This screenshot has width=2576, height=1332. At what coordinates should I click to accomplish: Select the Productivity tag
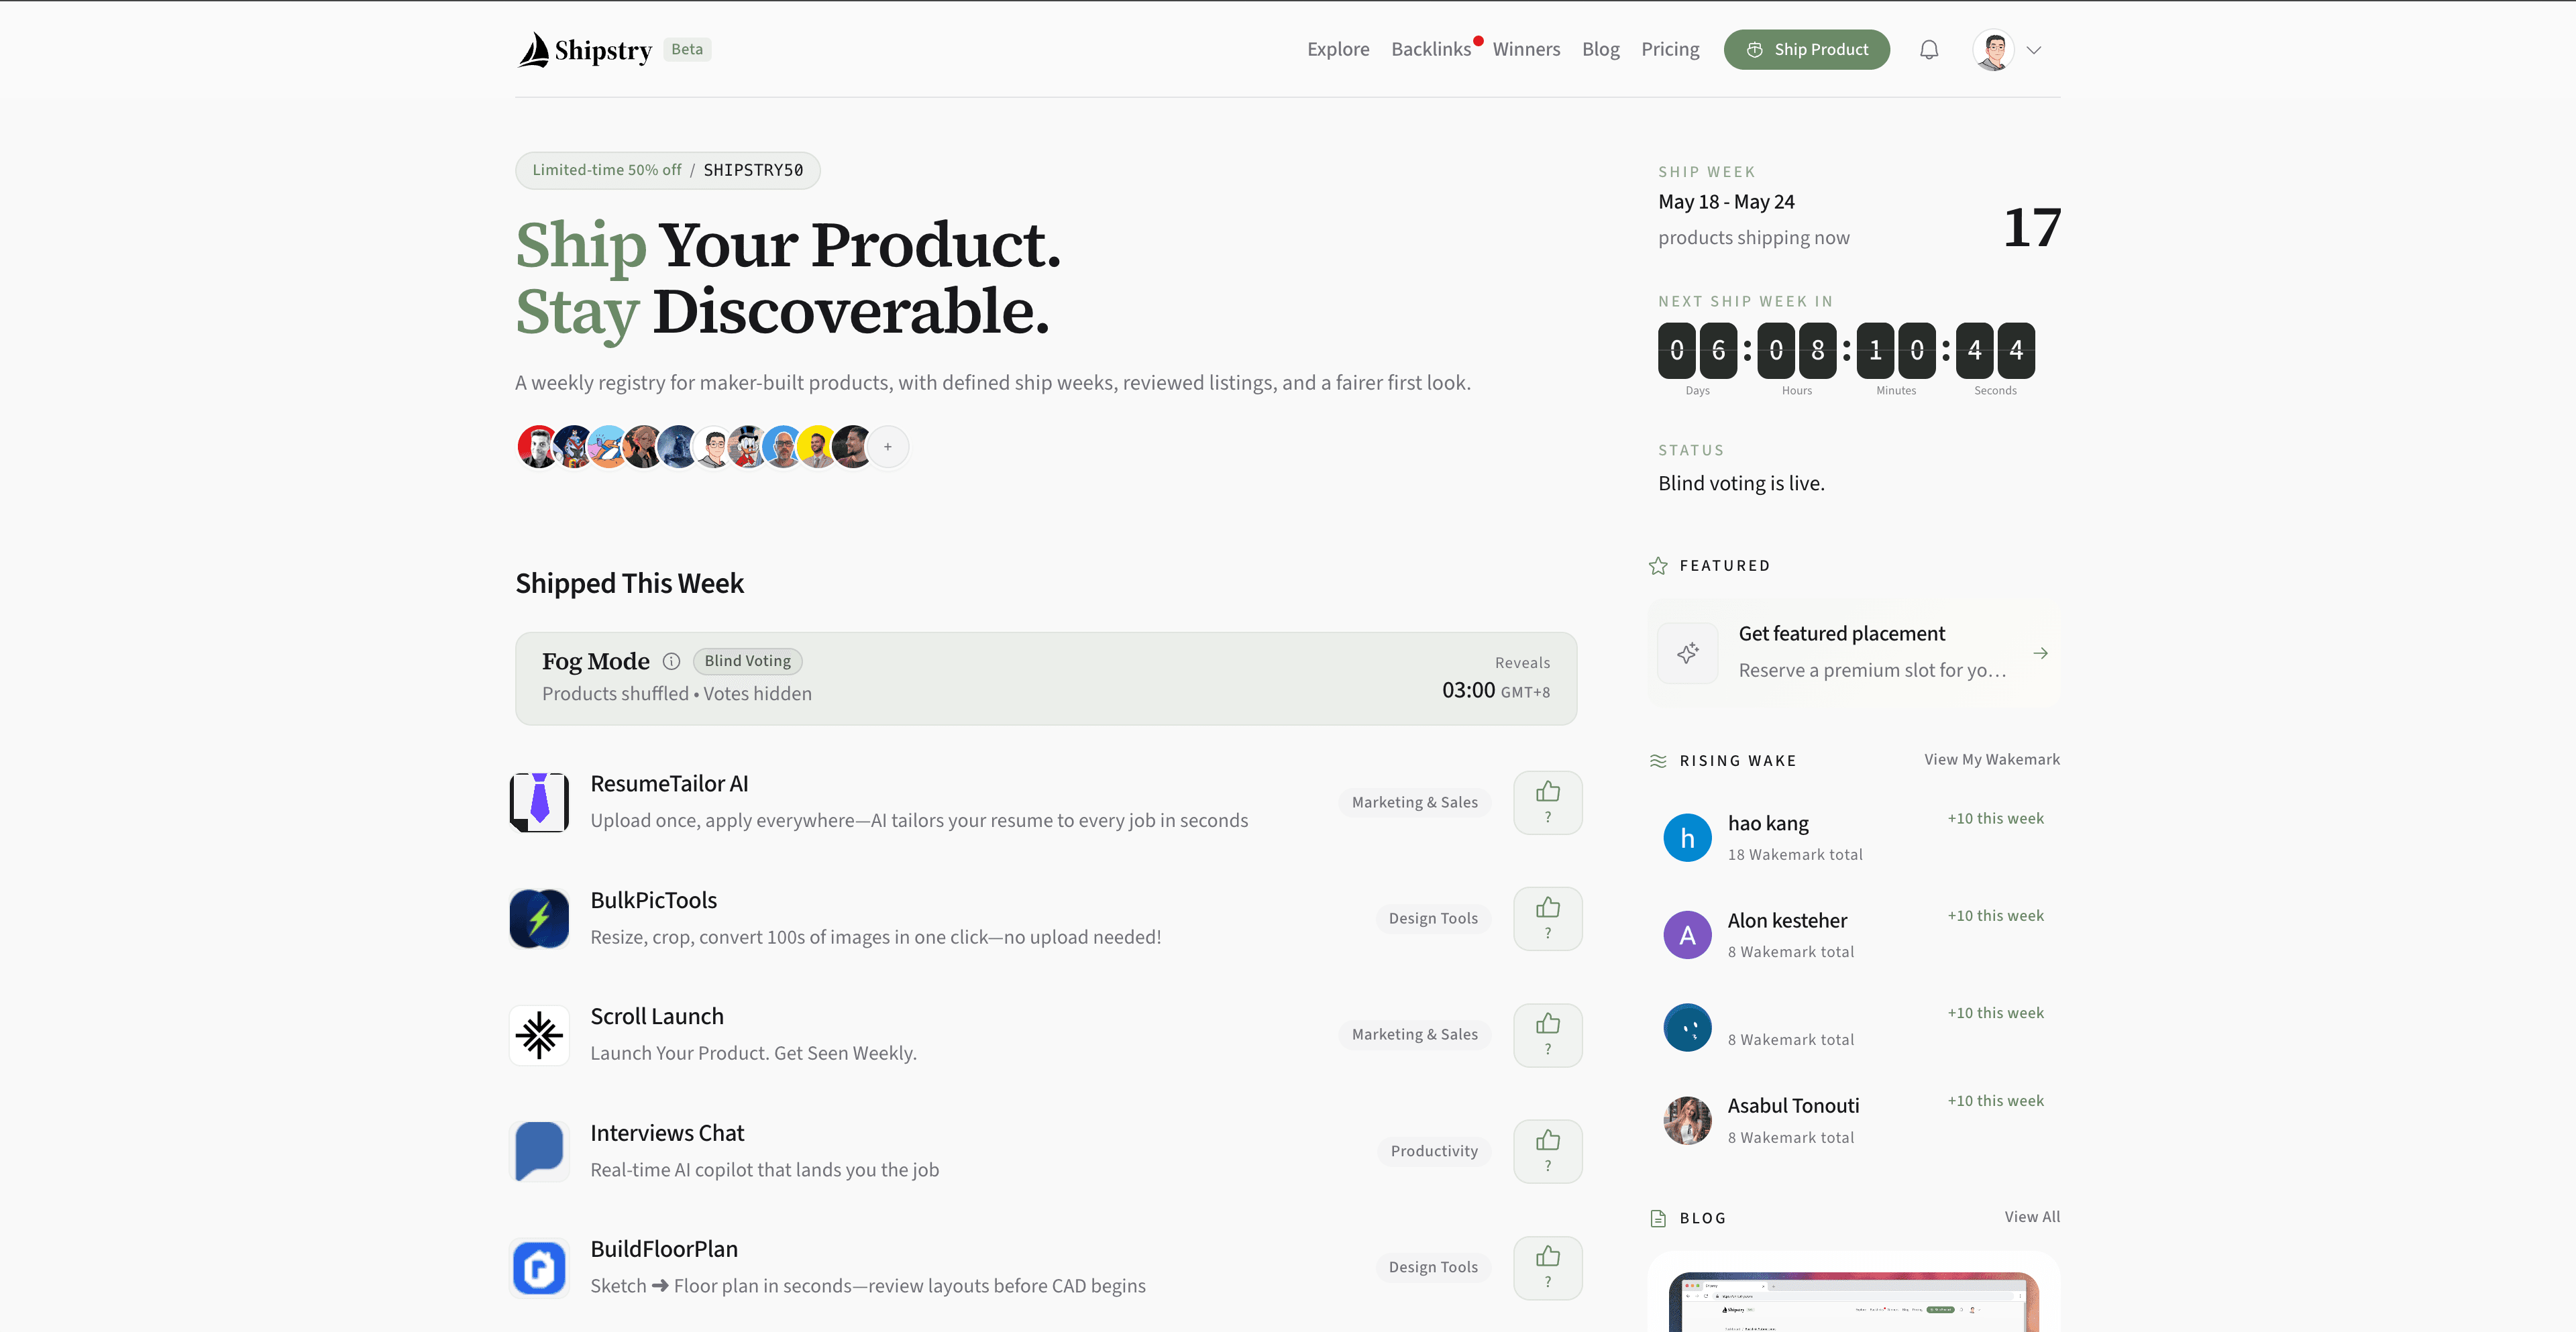(1433, 1151)
